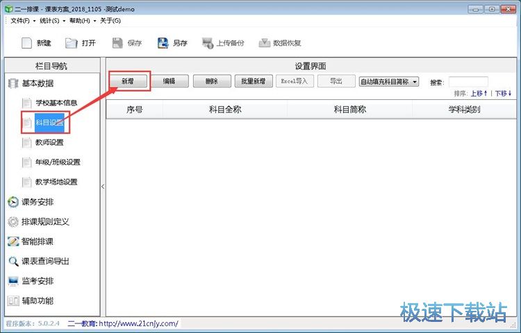The height and width of the screenshot is (333, 521).
Task: Click the 打开 (Open) folder icon
Action: tap(71, 43)
